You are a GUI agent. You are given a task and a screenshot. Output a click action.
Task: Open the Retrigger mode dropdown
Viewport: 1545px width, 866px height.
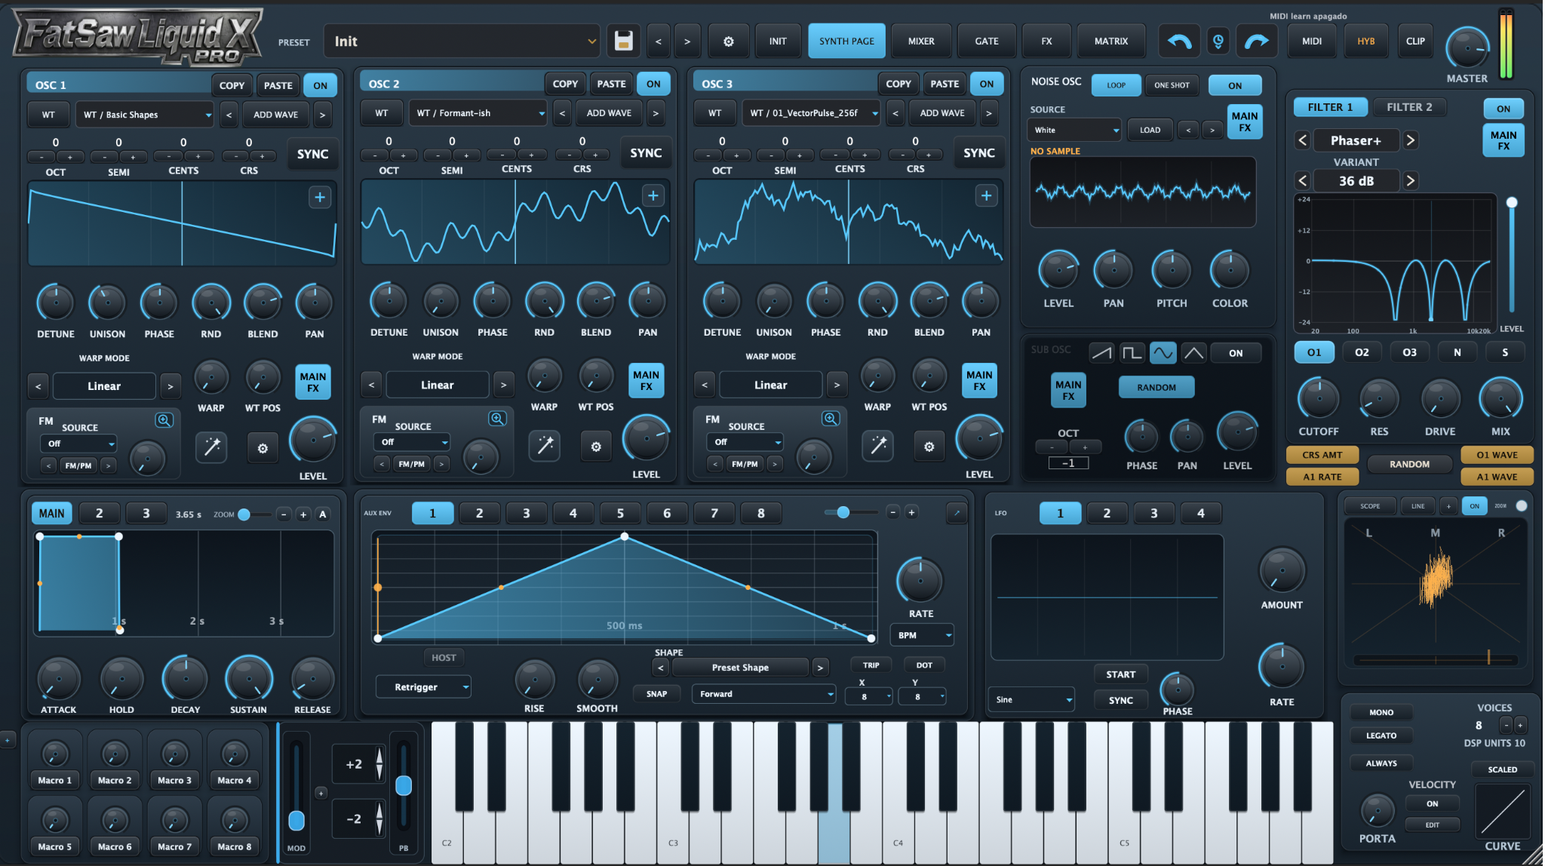tap(423, 686)
